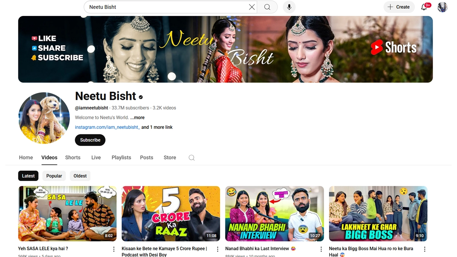
Task: Open the instagram.com/iam_neetubisht_ link
Action: tap(107, 127)
